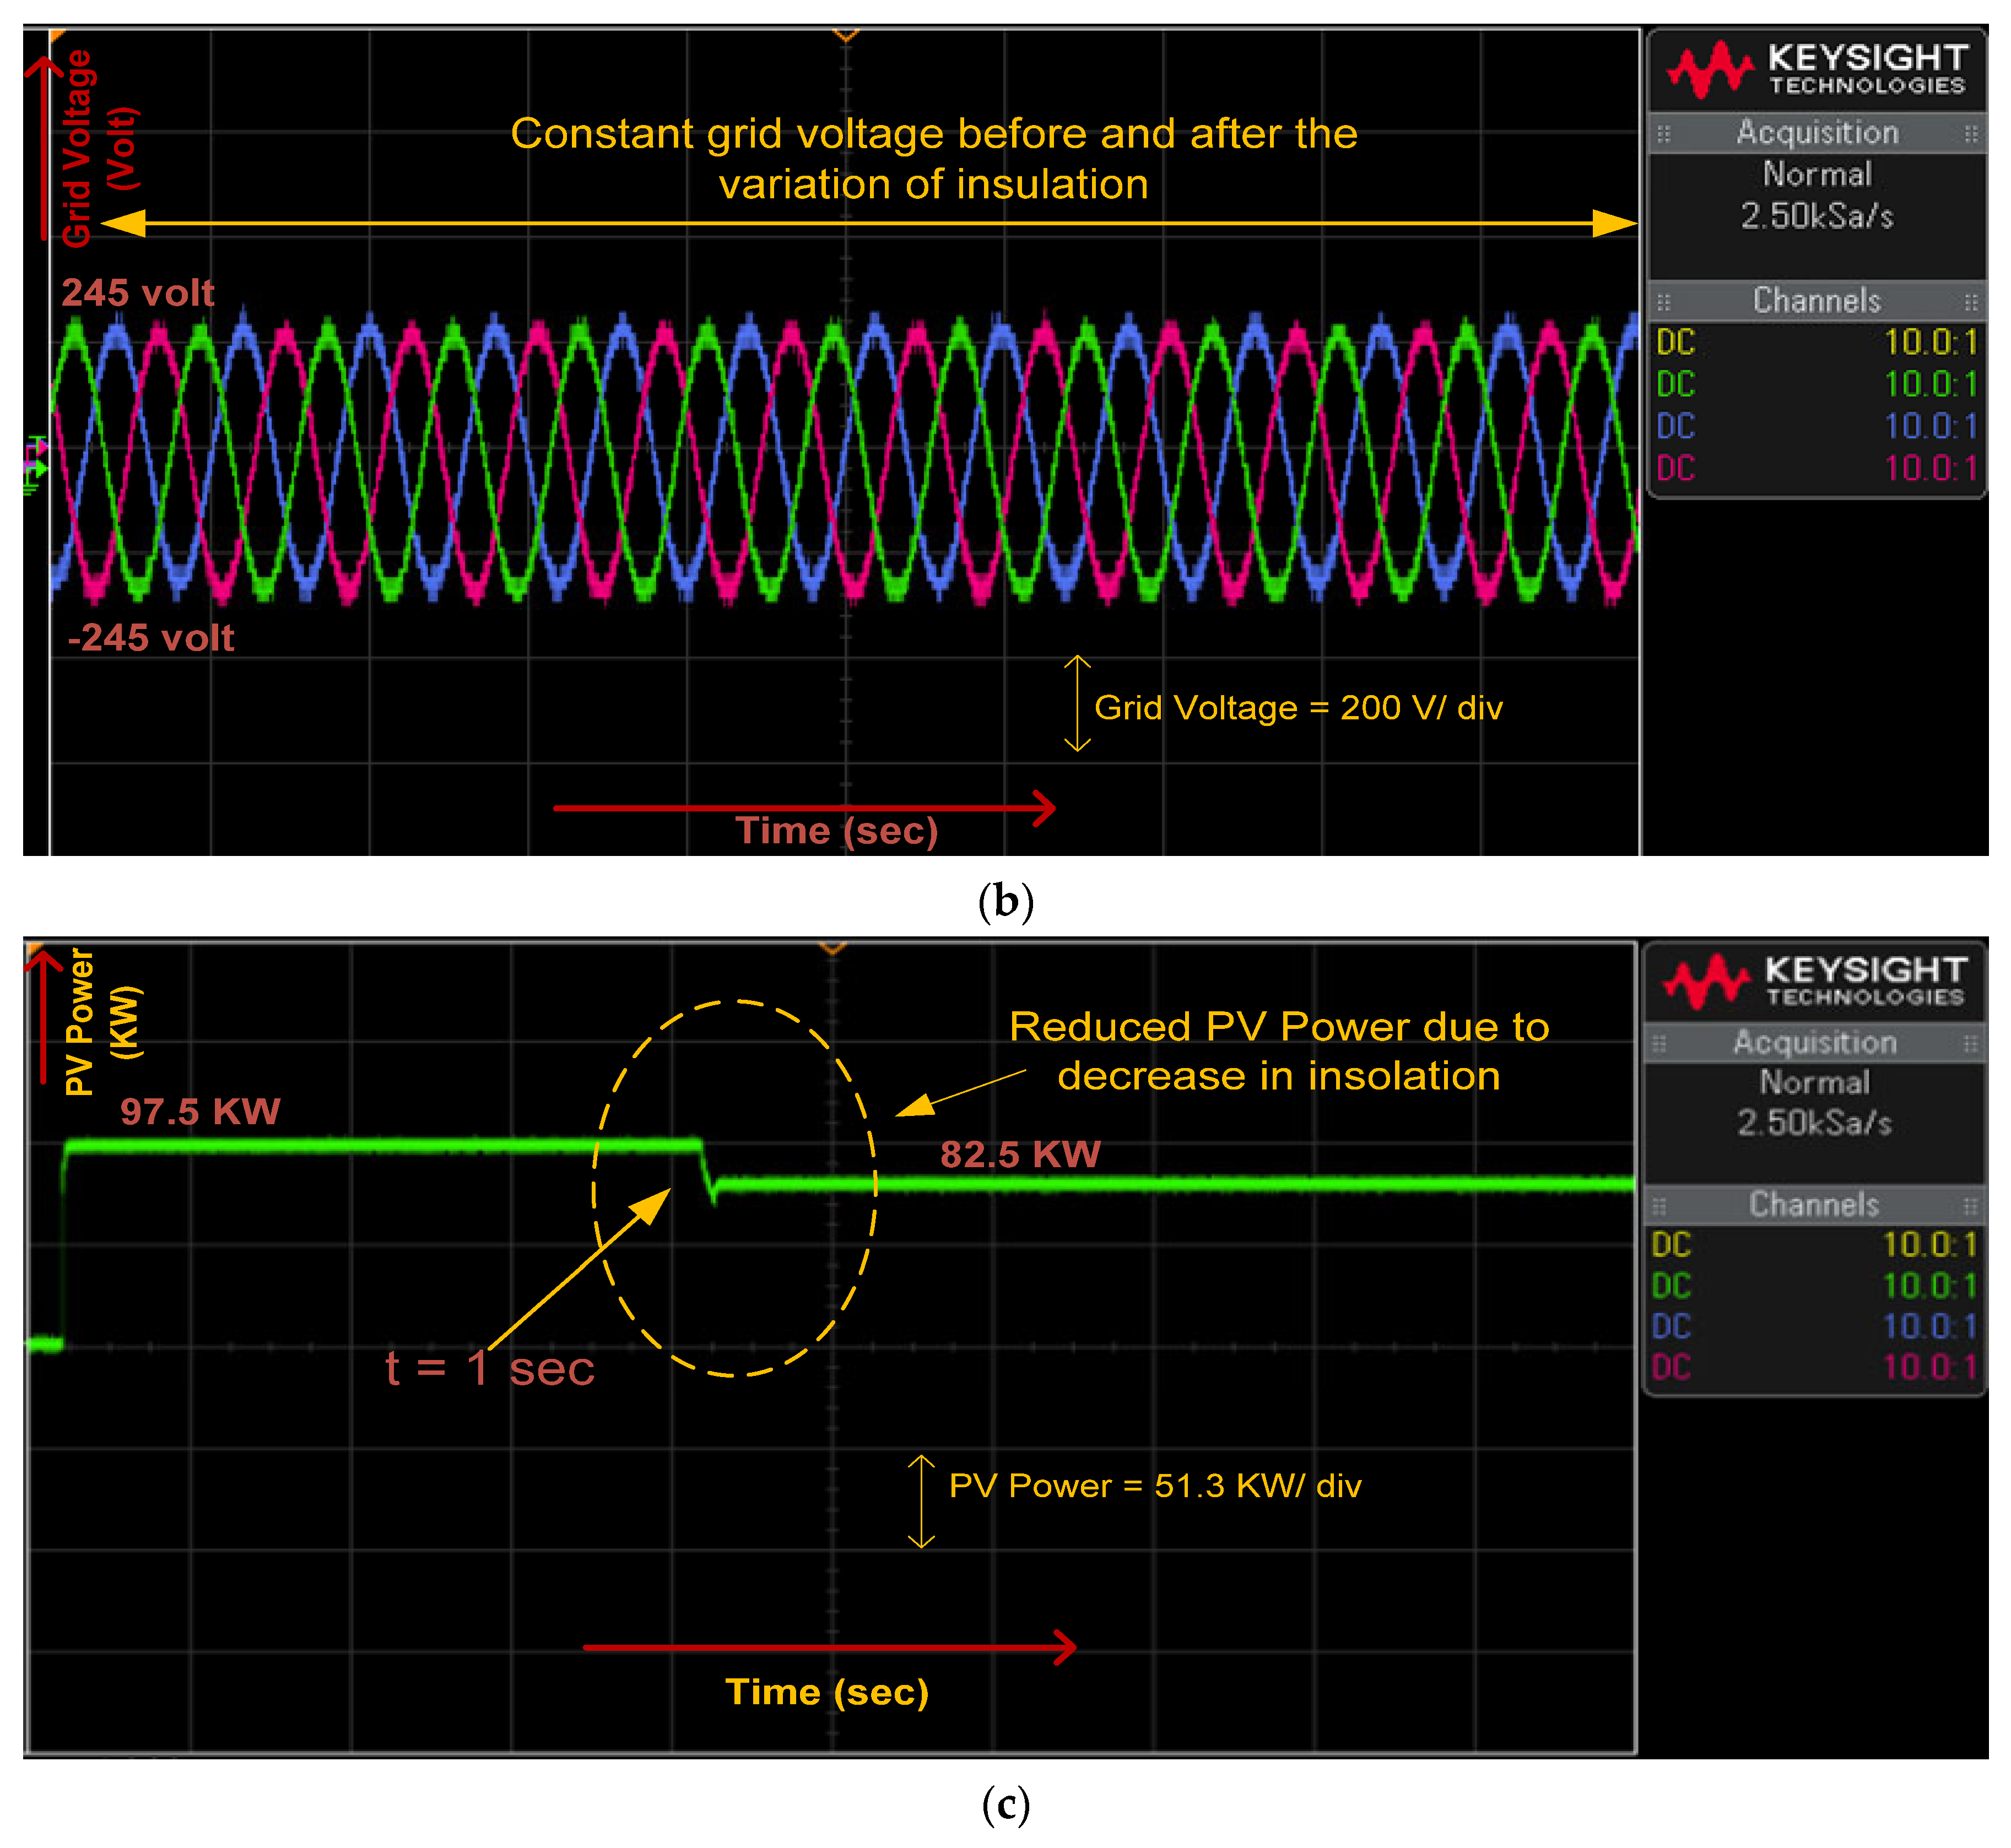Click orange trigger marker atop grid voltage plot
The image size is (2011, 1848).
coord(846,36)
